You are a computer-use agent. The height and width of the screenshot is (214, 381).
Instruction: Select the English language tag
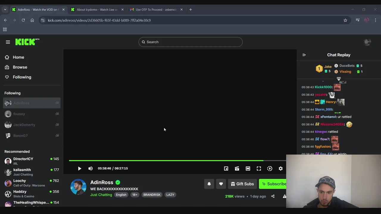tap(121, 195)
